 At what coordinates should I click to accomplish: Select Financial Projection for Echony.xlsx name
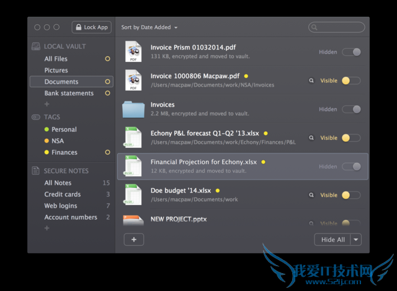point(203,162)
